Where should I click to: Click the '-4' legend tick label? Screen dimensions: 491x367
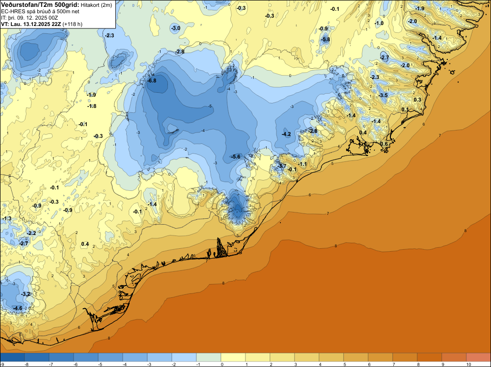124,364
